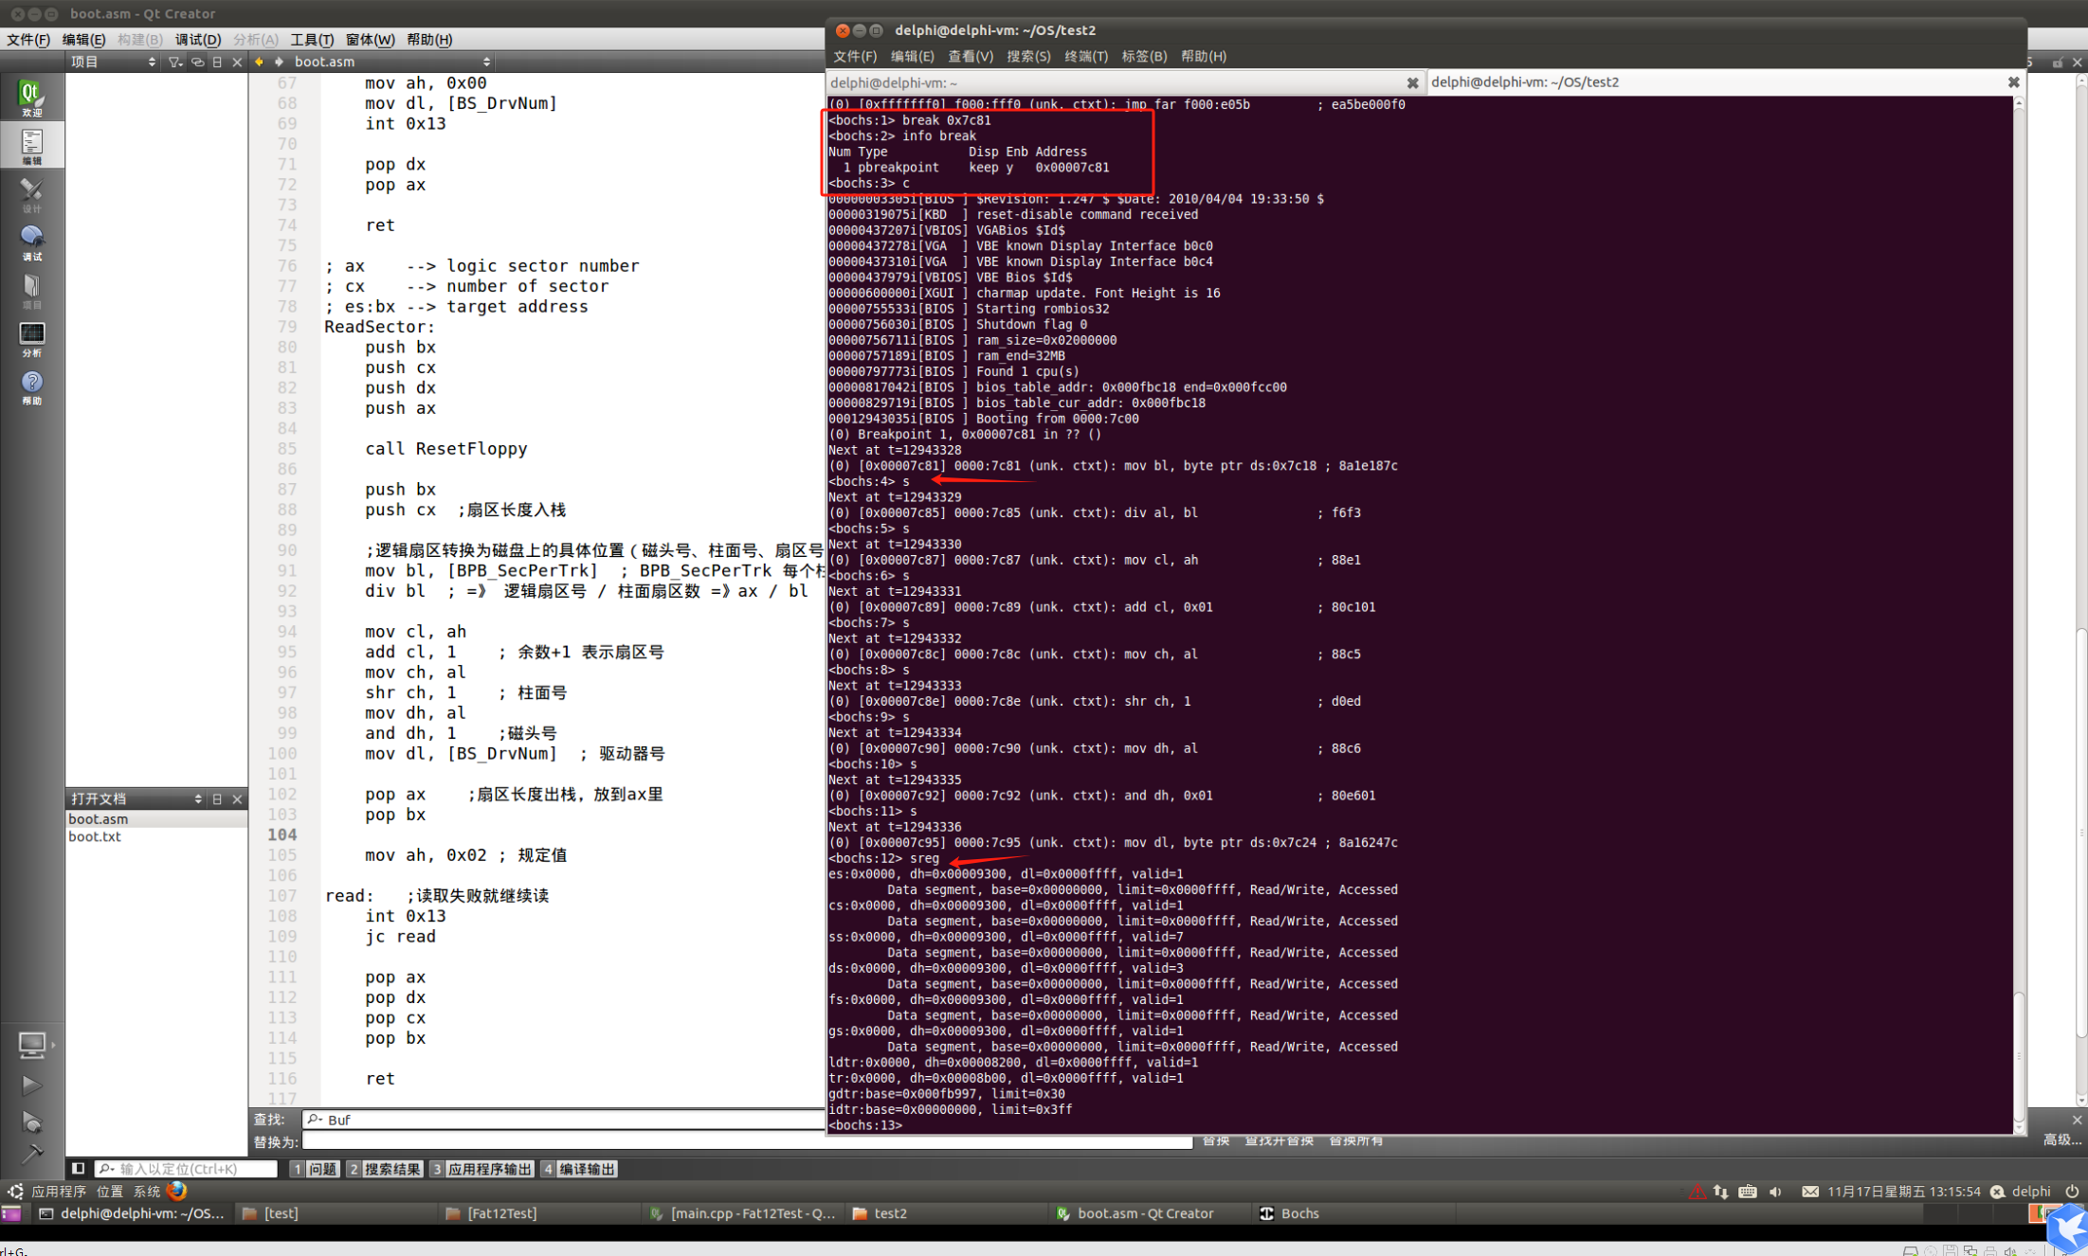This screenshot has width=2088, height=1256.
Task: Launch Firefox from the panel
Action: tap(177, 1192)
